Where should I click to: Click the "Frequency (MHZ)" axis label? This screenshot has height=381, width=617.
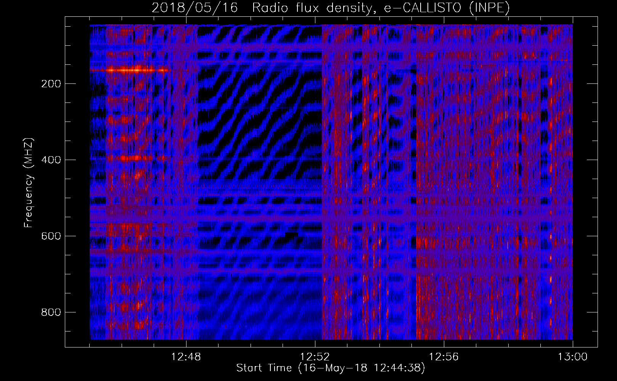pos(29,182)
